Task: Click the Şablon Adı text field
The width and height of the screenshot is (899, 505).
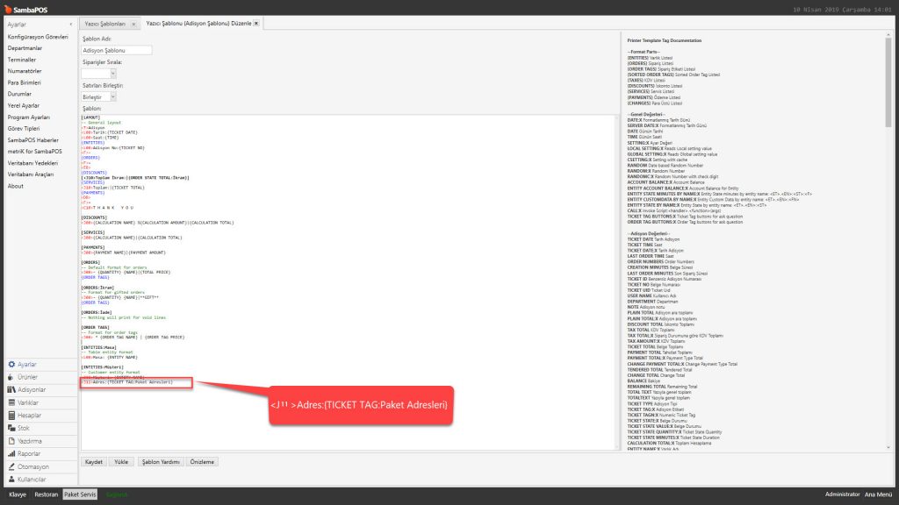Action: pos(117,51)
